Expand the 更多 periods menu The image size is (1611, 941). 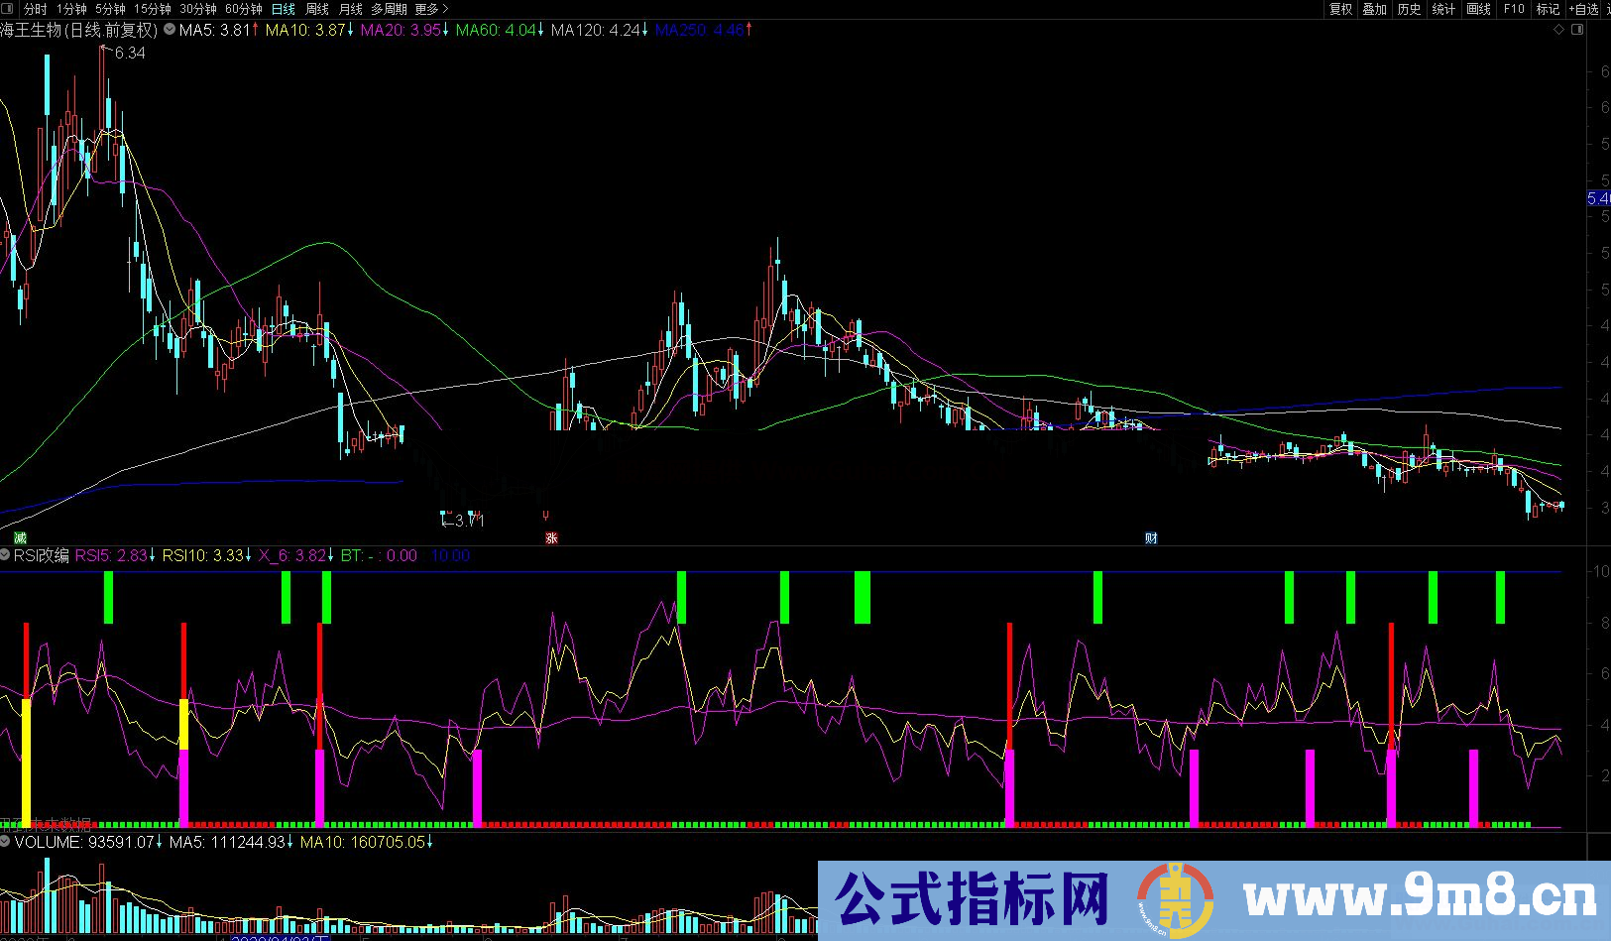pos(426,9)
